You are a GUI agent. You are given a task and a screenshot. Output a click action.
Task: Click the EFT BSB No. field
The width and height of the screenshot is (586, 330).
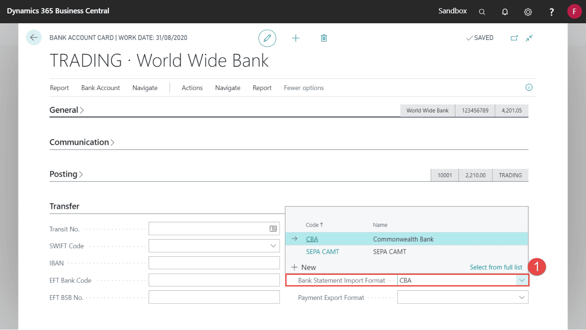click(214, 297)
